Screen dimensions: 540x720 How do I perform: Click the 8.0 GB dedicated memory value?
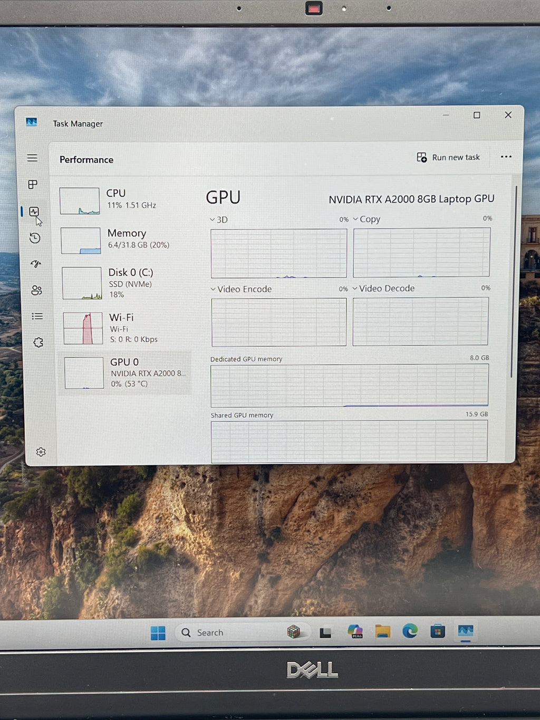(479, 358)
